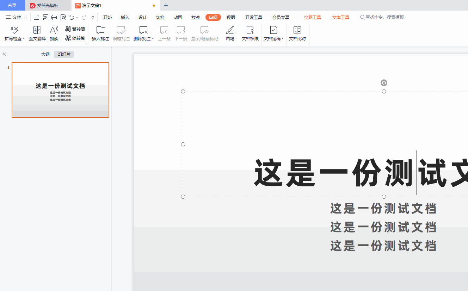
Task: Open document compare (文档比对)
Action: pyautogui.click(x=297, y=34)
